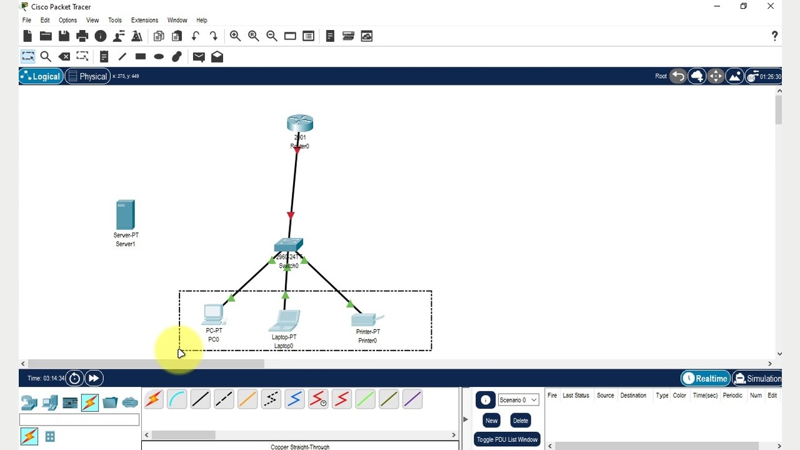
Task: Click the scenario info button
Action: tap(485, 400)
